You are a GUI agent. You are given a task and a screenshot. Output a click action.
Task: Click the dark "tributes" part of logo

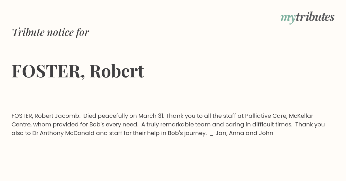(315, 17)
